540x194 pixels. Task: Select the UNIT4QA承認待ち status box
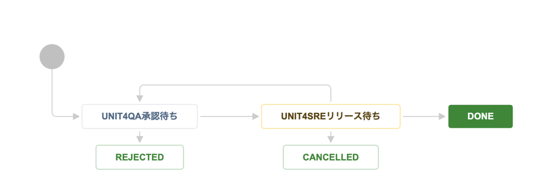coord(139,116)
